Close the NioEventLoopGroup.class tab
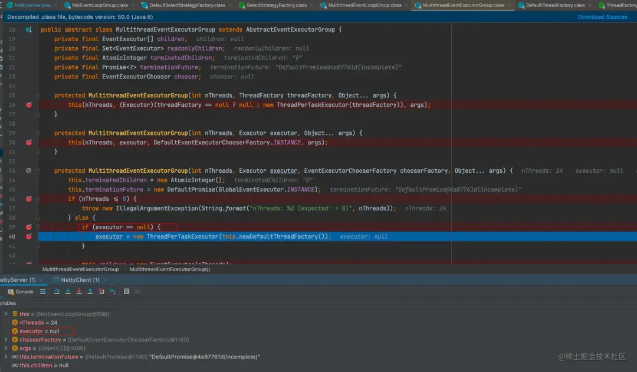The image size is (637, 372). pyautogui.click(x=133, y=5)
